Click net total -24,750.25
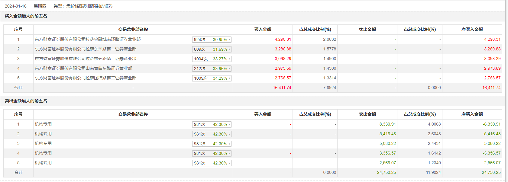This screenshot has width=508, height=182. tap(490, 172)
